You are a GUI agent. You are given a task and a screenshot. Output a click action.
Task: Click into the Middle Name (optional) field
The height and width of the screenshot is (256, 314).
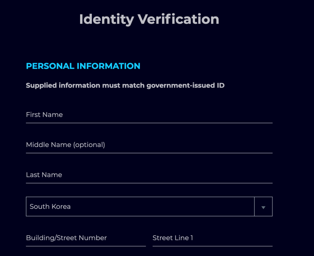(149, 145)
